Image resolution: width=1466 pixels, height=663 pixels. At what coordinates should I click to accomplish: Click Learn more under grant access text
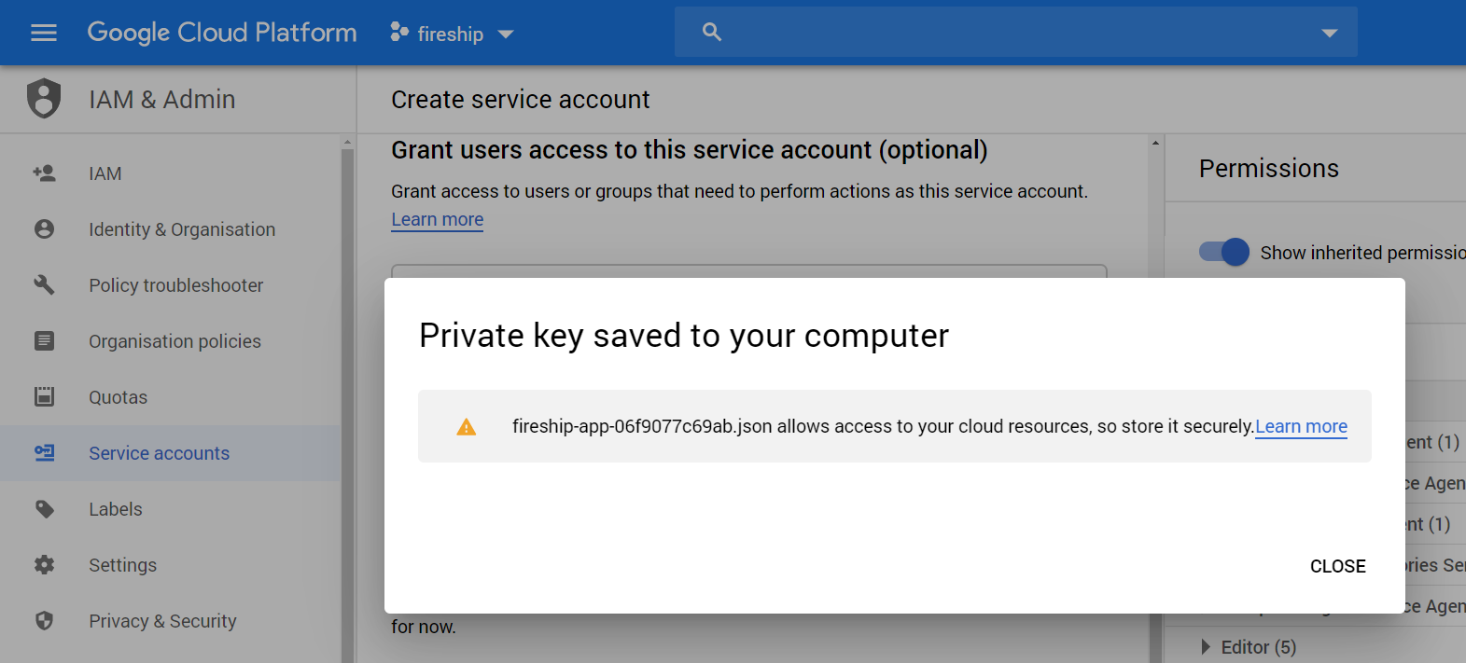(x=437, y=219)
